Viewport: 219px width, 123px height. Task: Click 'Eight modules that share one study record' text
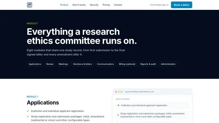(x=76, y=52)
